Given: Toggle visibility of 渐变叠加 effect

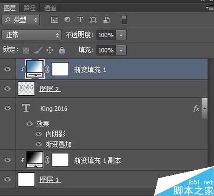Looking at the screenshot, I should 39,144.
